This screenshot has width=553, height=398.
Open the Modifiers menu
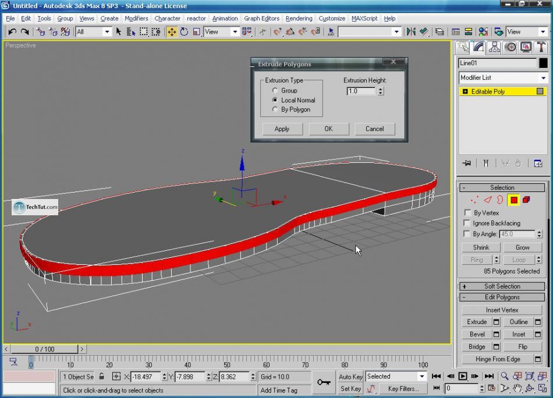(136, 19)
